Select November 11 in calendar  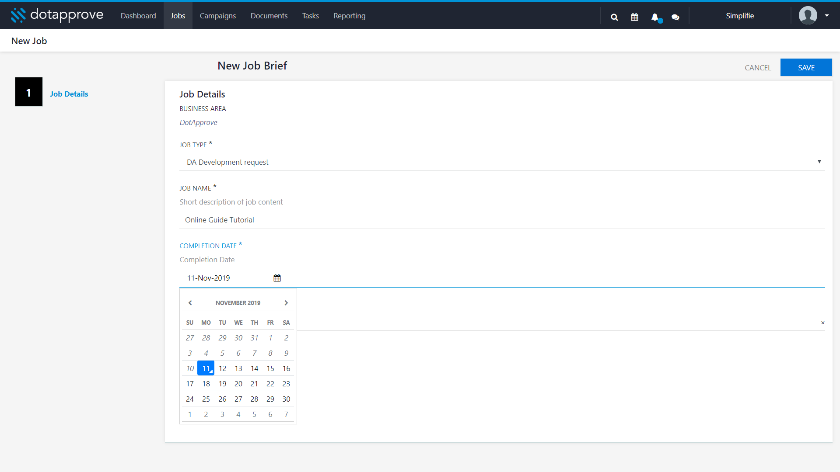(x=206, y=368)
